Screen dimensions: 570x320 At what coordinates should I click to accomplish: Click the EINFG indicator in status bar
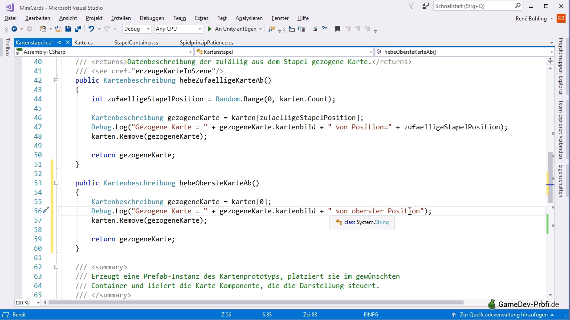coord(370,315)
